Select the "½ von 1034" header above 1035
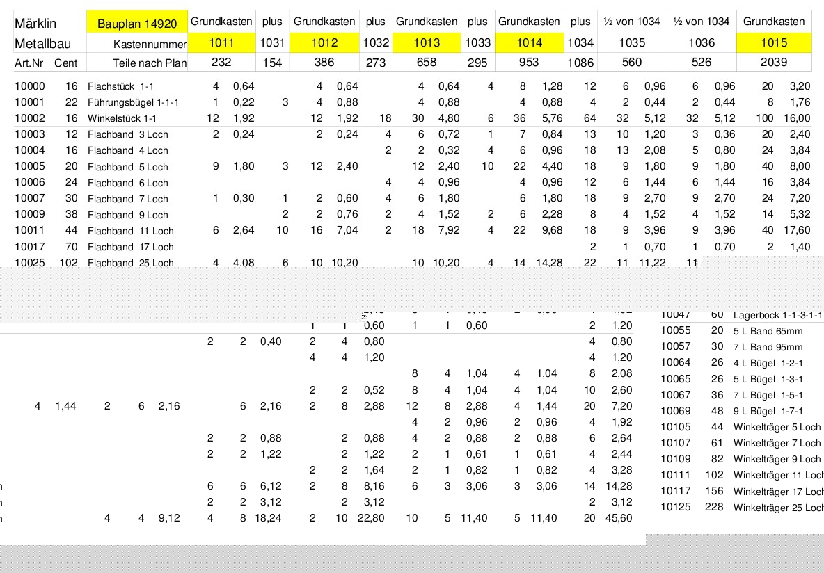The image size is (824, 573). coord(632,22)
